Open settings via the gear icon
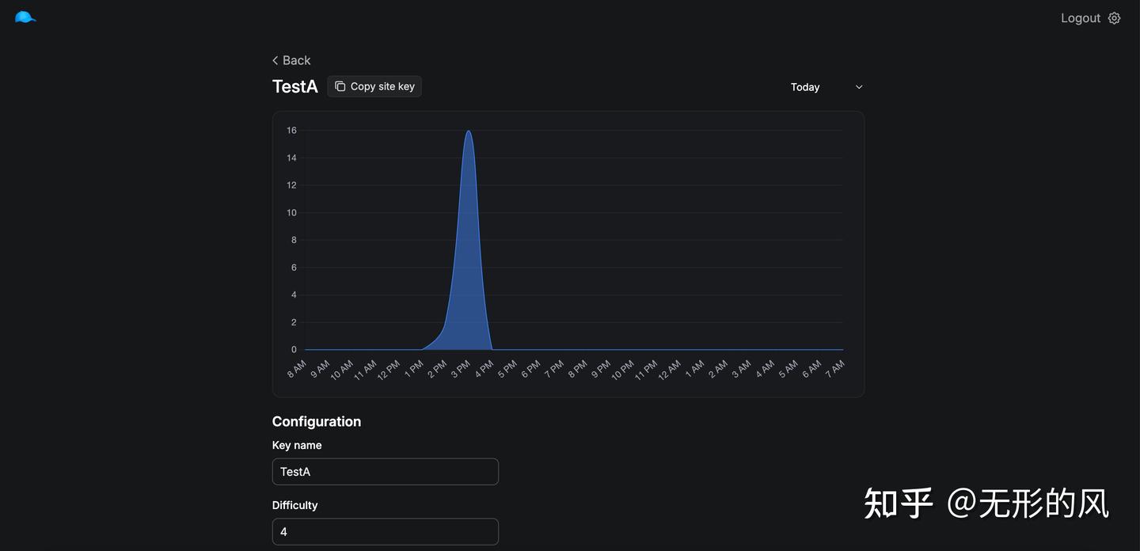The width and height of the screenshot is (1140, 551). click(x=1114, y=18)
